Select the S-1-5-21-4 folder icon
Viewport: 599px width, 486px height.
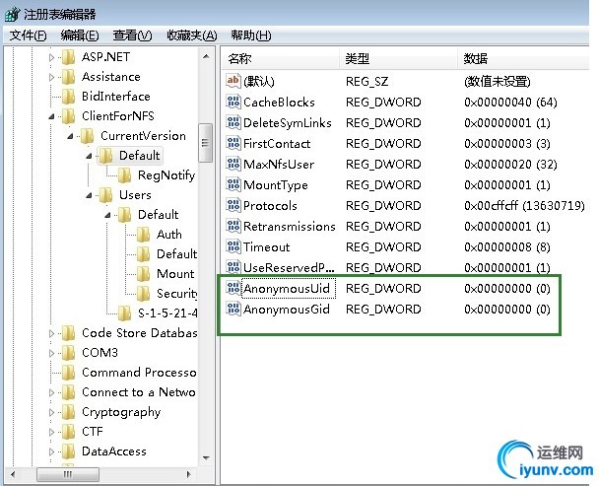[x=125, y=313]
